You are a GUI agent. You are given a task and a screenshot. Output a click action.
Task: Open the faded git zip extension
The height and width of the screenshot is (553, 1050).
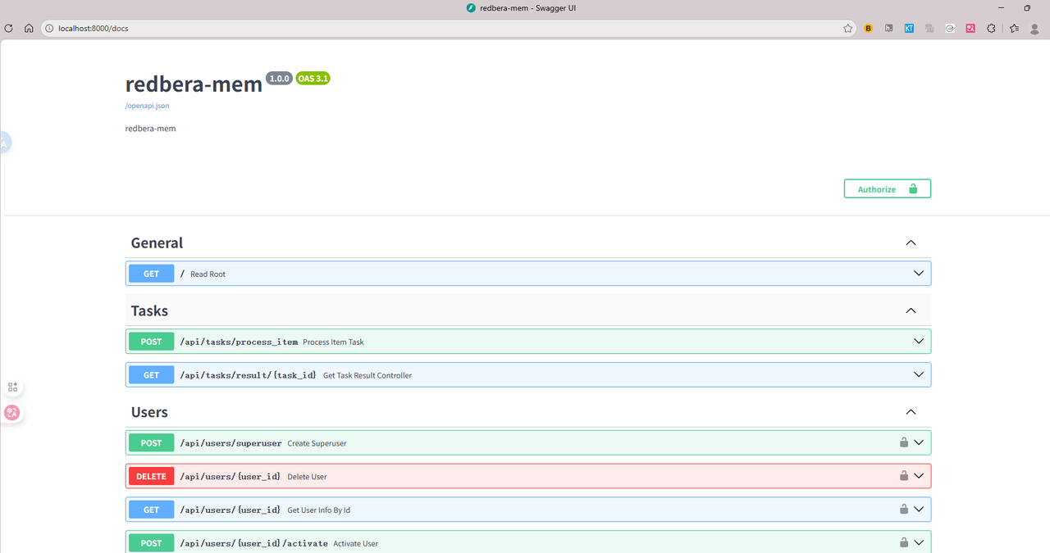[x=929, y=28]
